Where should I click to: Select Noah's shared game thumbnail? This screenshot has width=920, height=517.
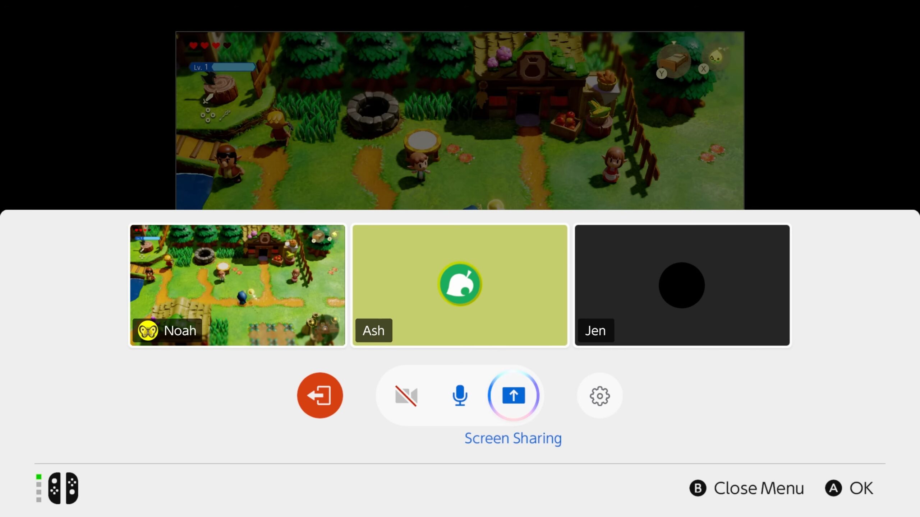(238, 285)
